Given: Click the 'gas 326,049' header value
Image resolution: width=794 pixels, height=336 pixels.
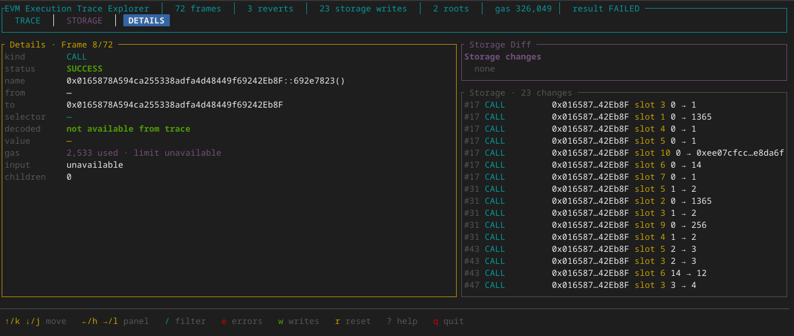Looking at the screenshot, I should coord(523,9).
